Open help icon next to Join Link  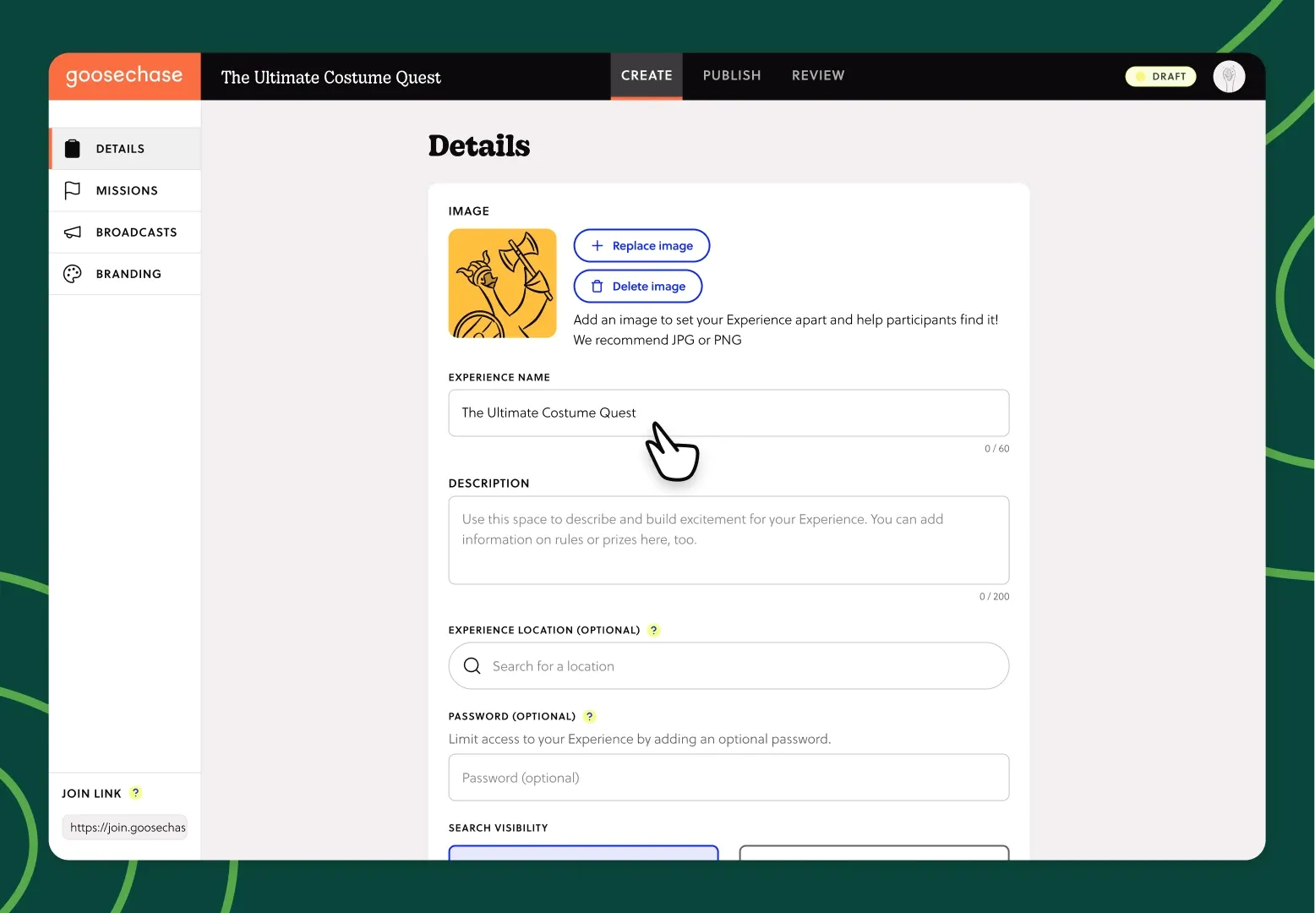(x=135, y=793)
